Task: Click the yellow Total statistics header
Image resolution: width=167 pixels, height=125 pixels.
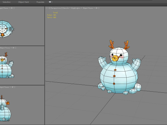Action: click(55, 12)
